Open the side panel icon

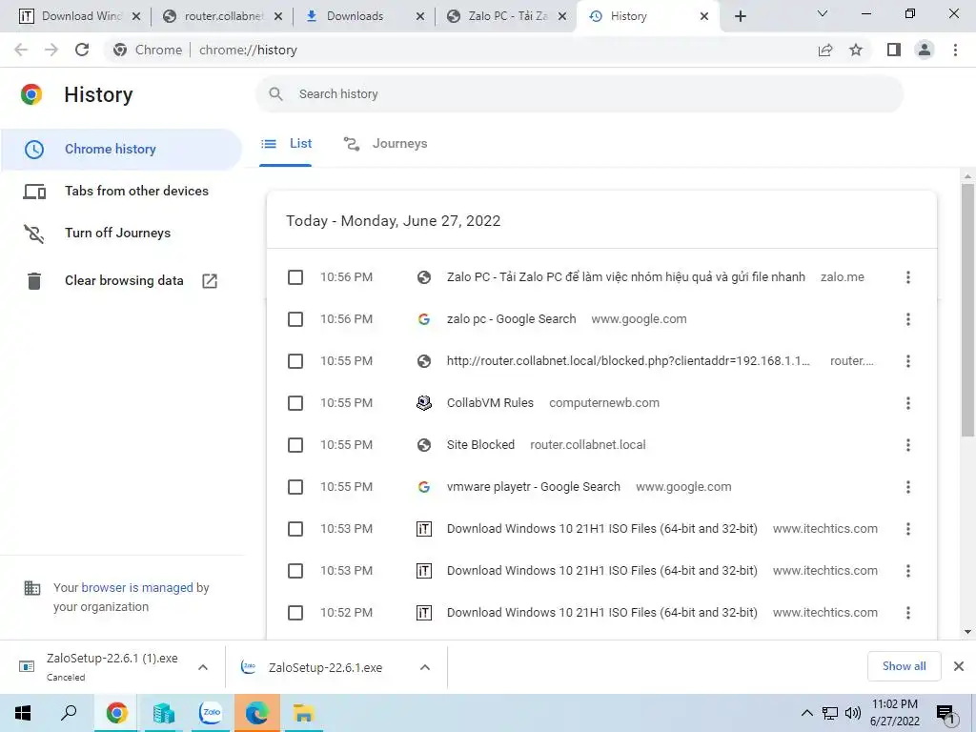tap(894, 50)
